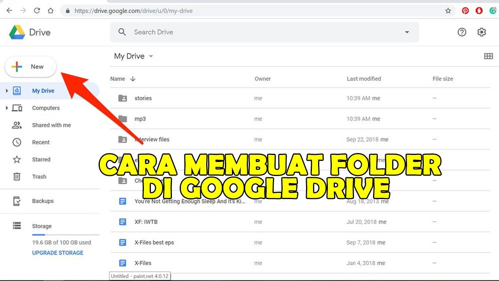Expand the Computers tree arrow
The image size is (499, 281).
pyautogui.click(x=7, y=108)
